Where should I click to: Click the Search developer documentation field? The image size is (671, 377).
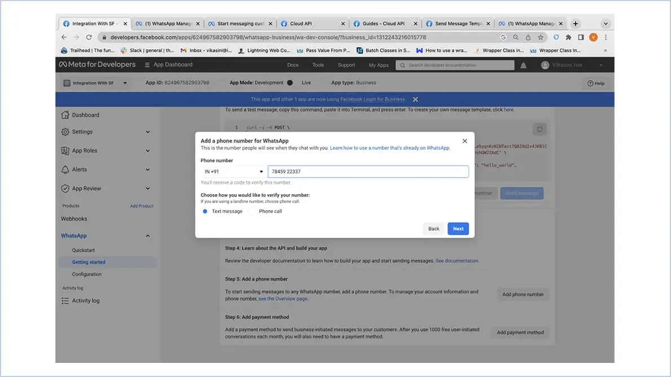coord(455,65)
